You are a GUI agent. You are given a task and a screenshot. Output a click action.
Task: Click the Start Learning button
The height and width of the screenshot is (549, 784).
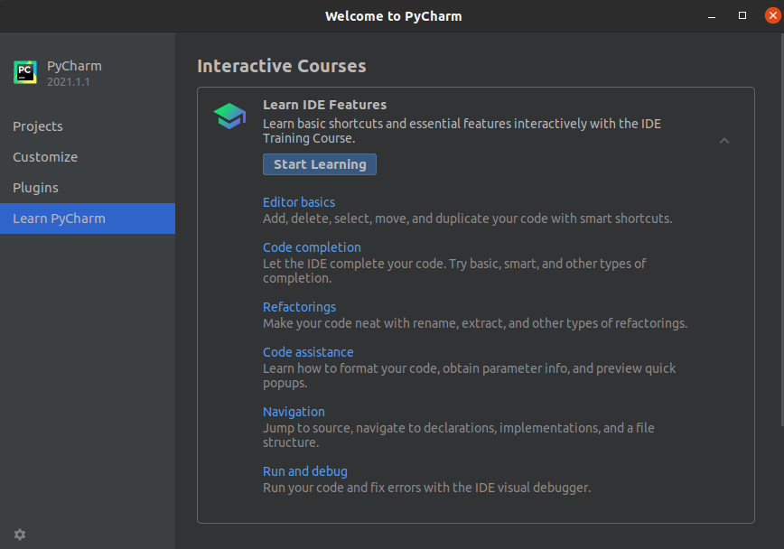[320, 164]
